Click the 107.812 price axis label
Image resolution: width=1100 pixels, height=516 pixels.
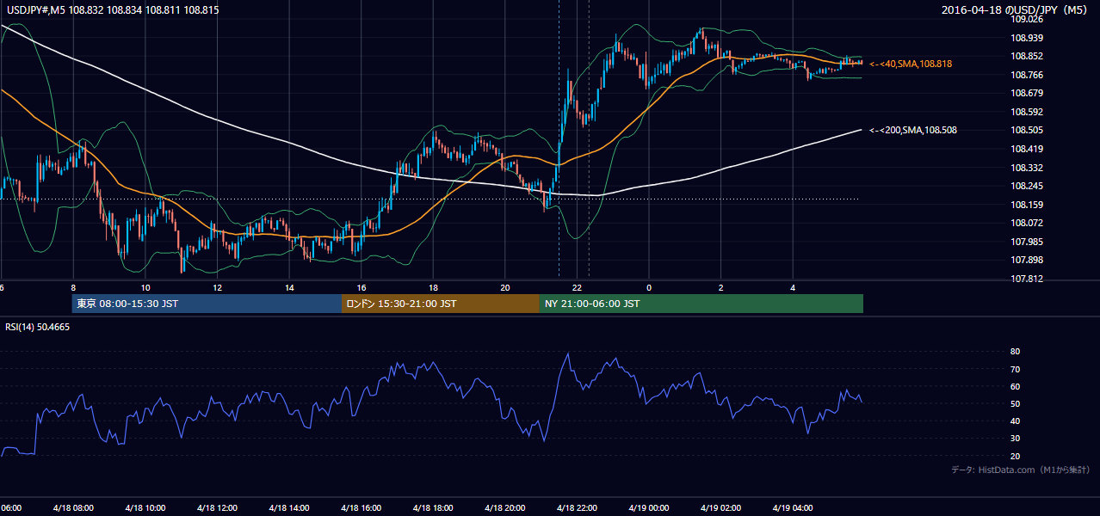click(x=1026, y=279)
